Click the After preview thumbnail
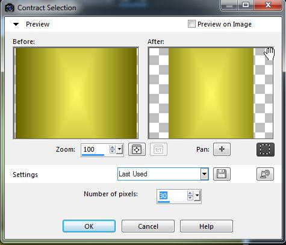The image size is (286, 245). coord(211,93)
